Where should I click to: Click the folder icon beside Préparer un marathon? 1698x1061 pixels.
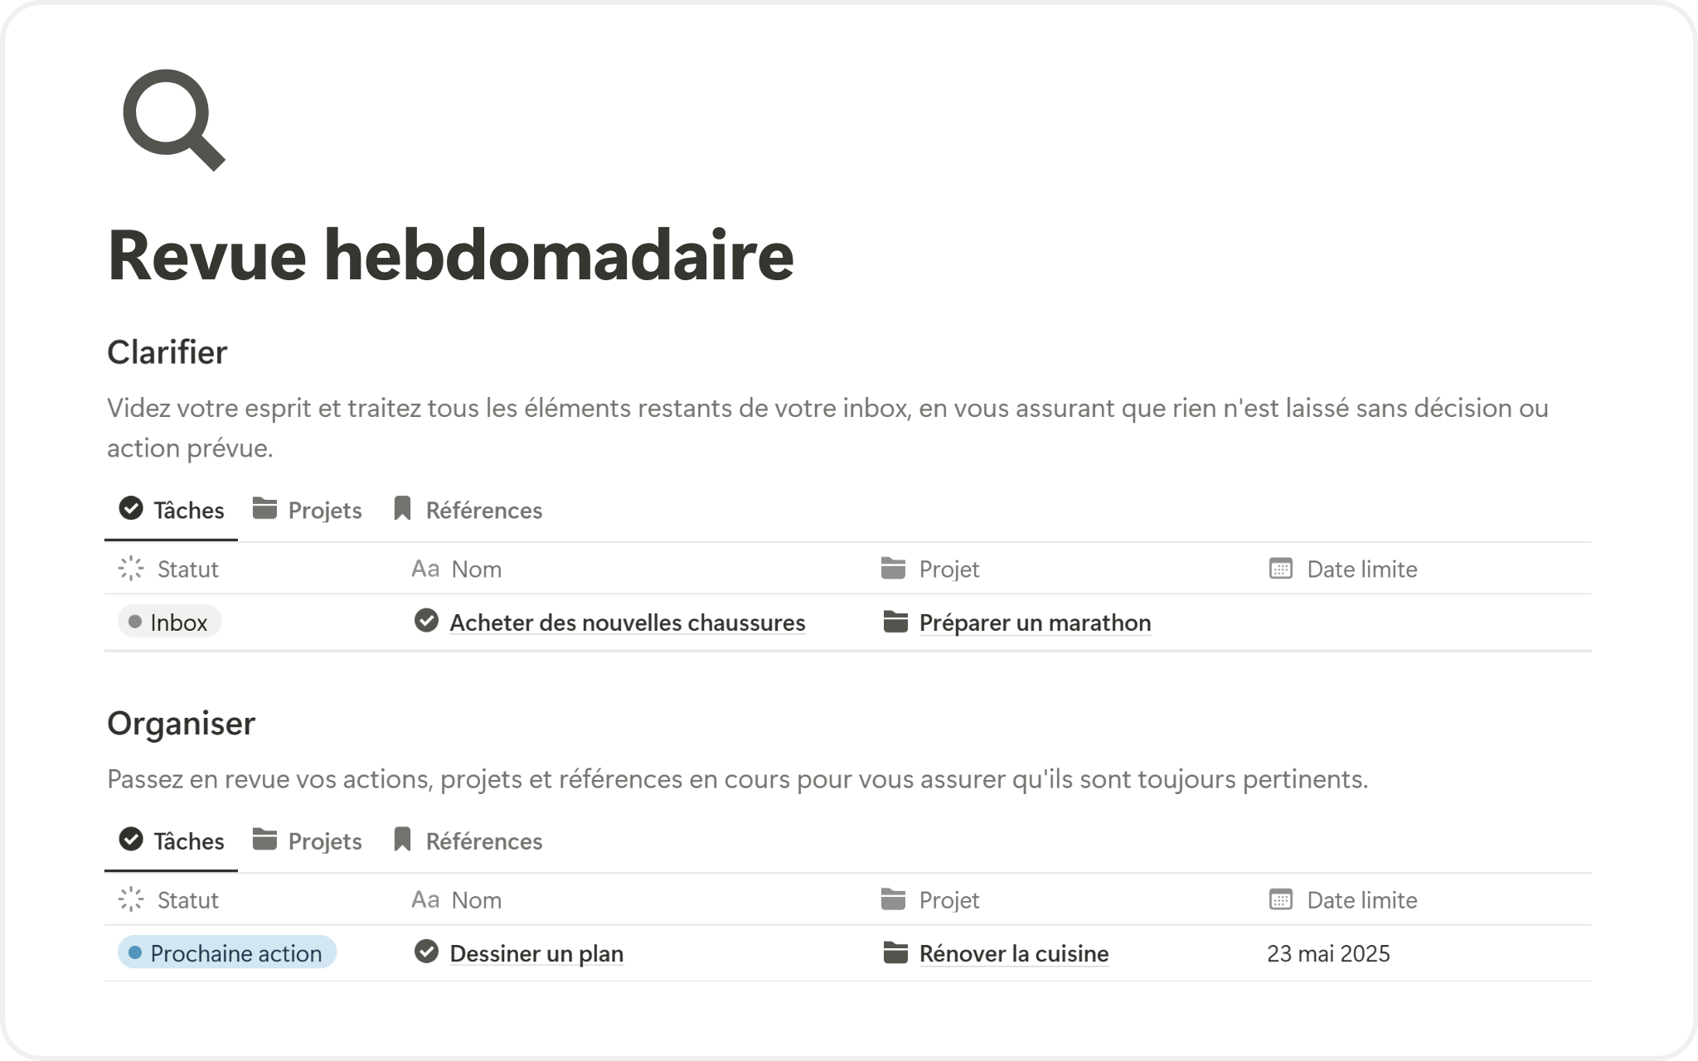[x=895, y=622]
